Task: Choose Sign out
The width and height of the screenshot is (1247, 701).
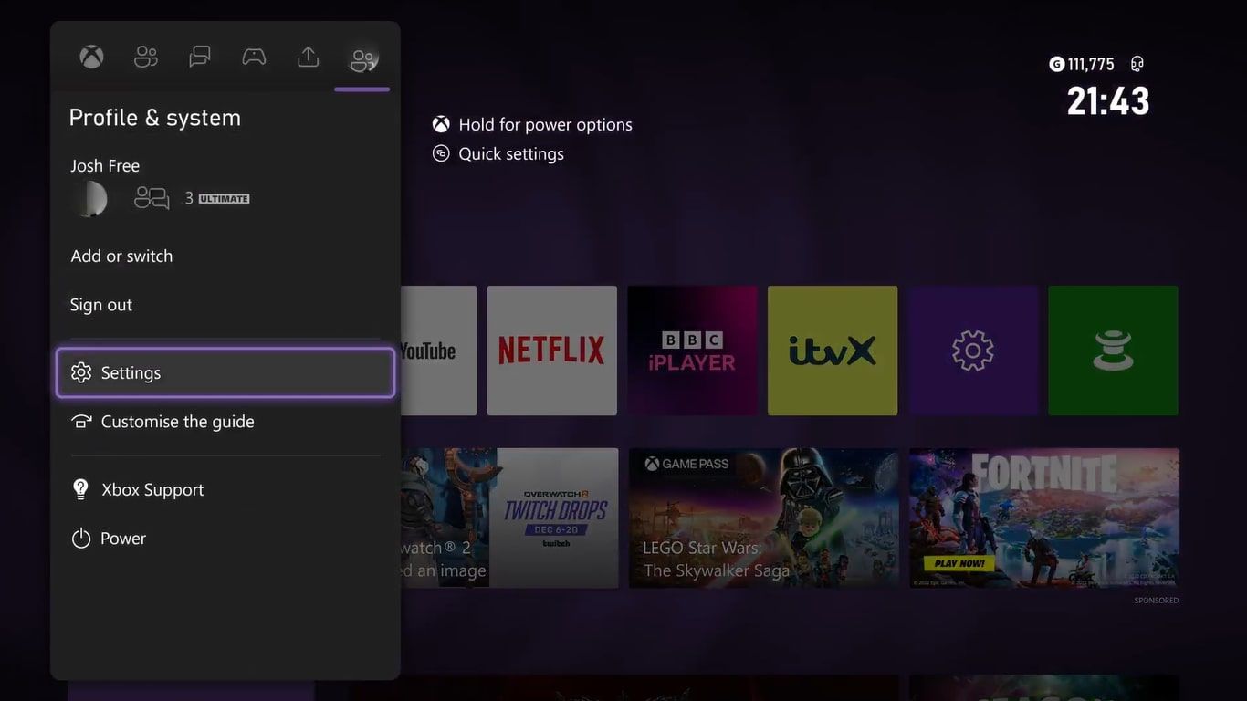Action: tap(101, 305)
